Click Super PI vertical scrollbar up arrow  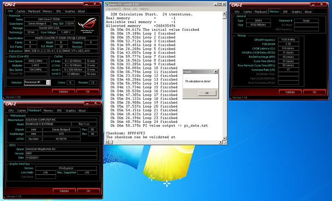coord(225,13)
